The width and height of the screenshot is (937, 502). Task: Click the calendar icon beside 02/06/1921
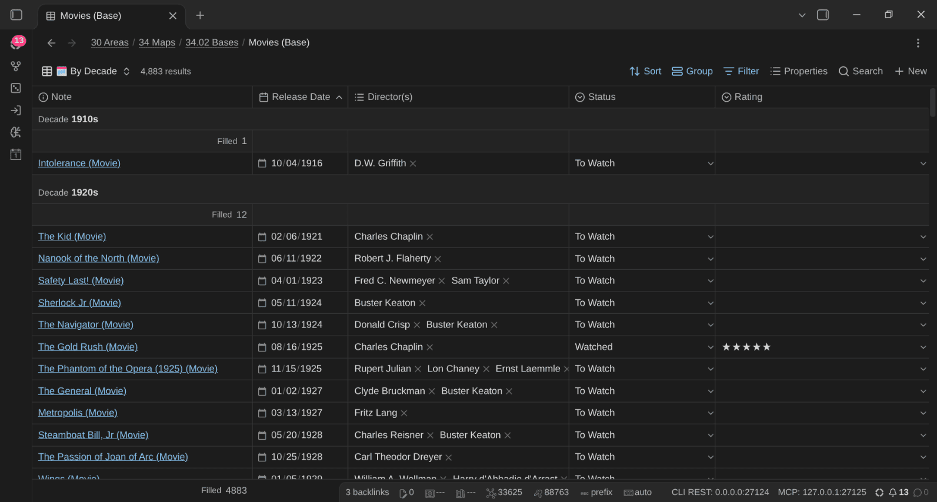click(262, 237)
